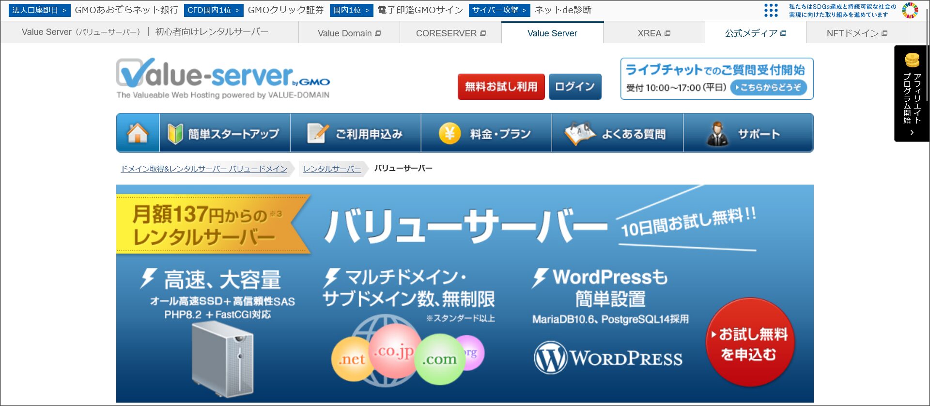Click the home icon in navigation bar
930x406 pixels.
point(138,133)
